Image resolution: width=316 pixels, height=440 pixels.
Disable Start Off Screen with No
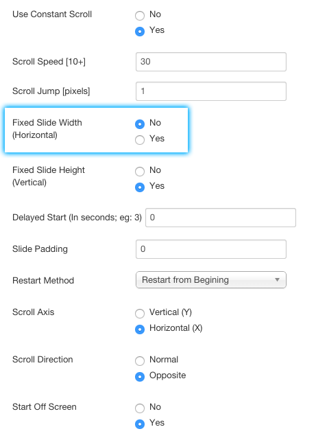(140, 408)
